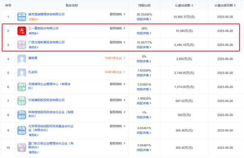The width and height of the screenshot is (244, 158).
Task: View 持股详情 under 1.90839%
Action: point(144,103)
